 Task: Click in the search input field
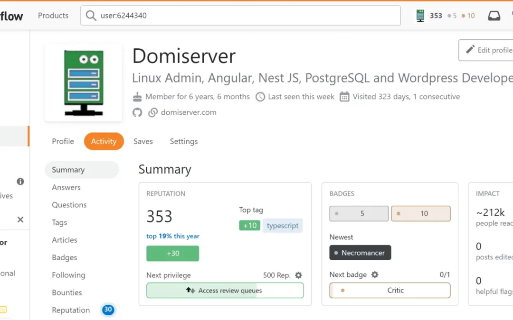click(x=247, y=16)
